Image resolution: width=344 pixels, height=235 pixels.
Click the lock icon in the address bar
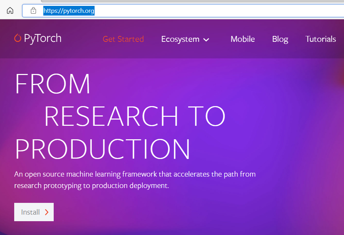click(x=33, y=10)
